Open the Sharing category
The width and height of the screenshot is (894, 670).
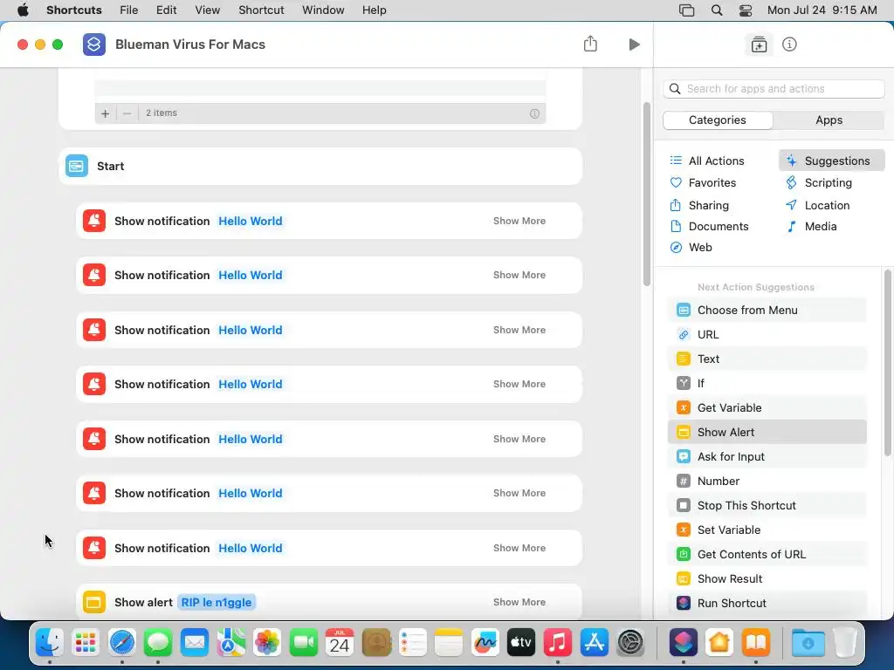point(699,205)
